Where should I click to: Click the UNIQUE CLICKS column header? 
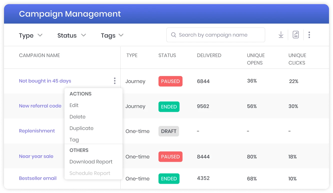pos(297,59)
